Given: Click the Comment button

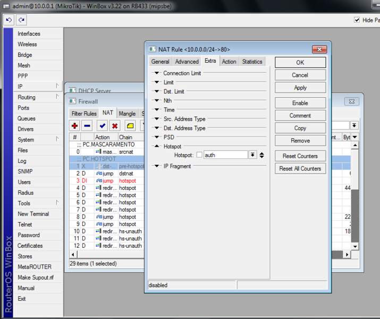Looking at the screenshot, I should coord(300,115).
